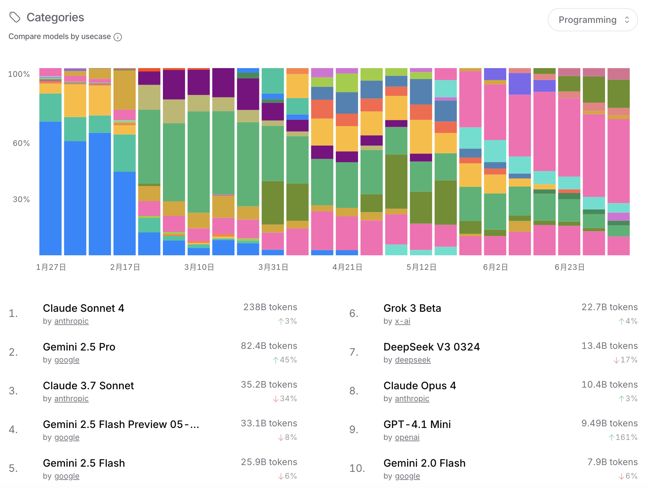Image resolution: width=649 pixels, height=488 pixels.
Task: Click the google link under Gemini 2.5 Pro
Action: pyautogui.click(x=67, y=360)
